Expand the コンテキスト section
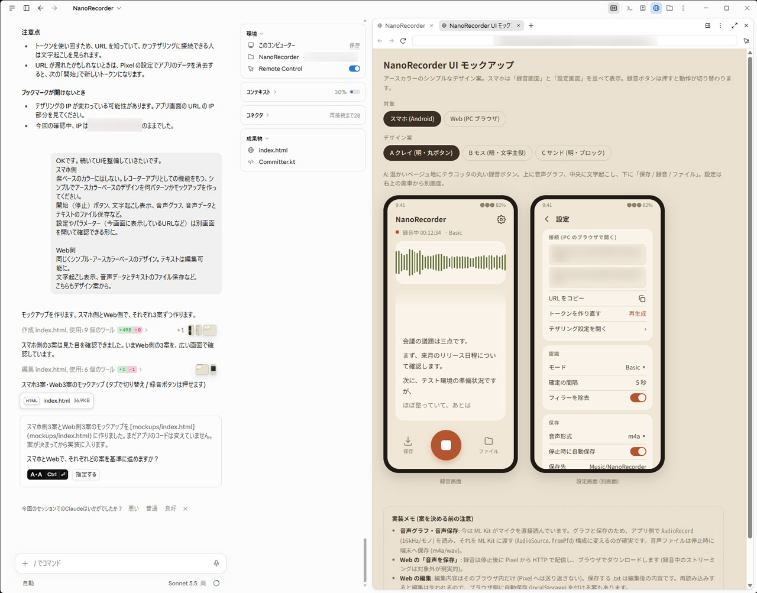 pyautogui.click(x=261, y=92)
